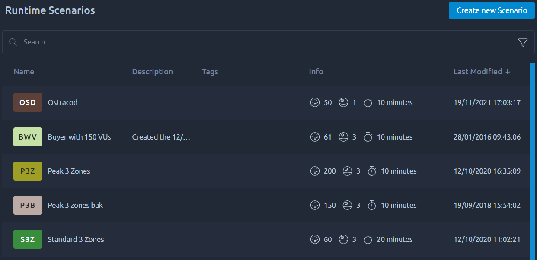
Task: Click the stopwatch icon in Peak 3 zones bak row
Action: coord(372,205)
